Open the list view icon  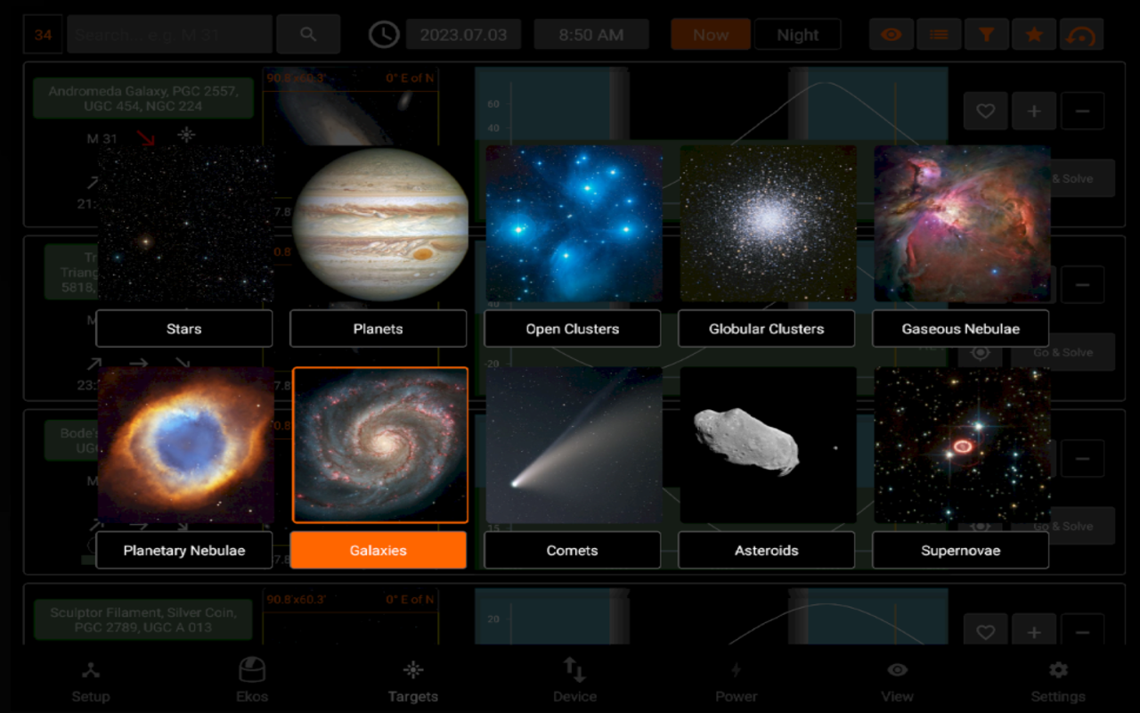click(x=939, y=35)
